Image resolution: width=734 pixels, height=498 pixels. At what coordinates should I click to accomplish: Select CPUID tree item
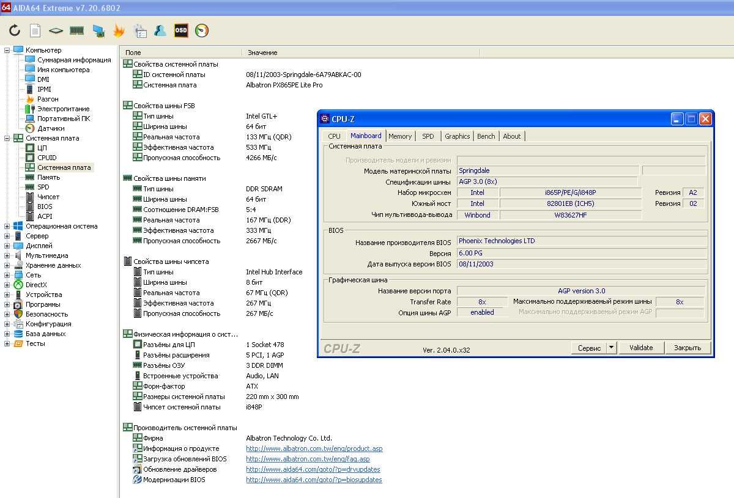coord(47,158)
